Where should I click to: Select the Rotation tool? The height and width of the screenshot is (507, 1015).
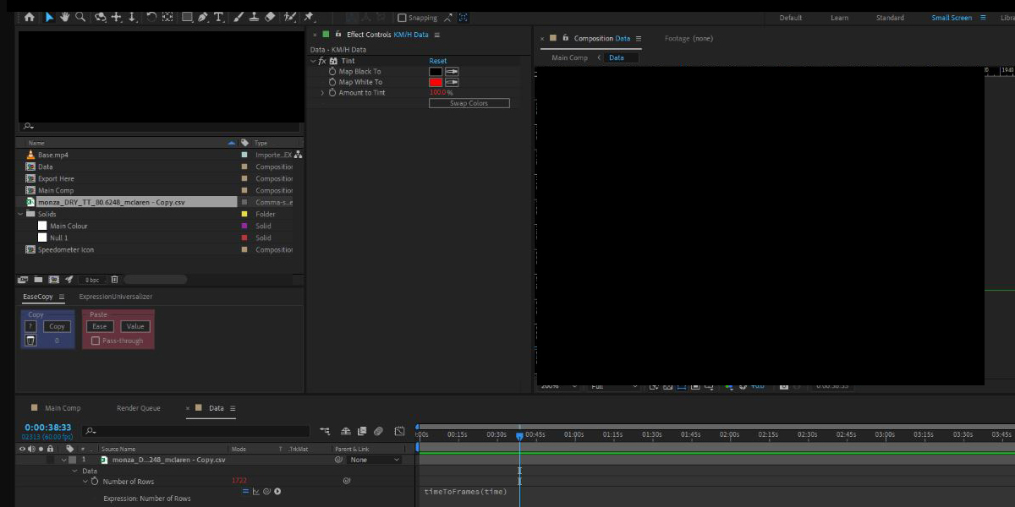[151, 17]
